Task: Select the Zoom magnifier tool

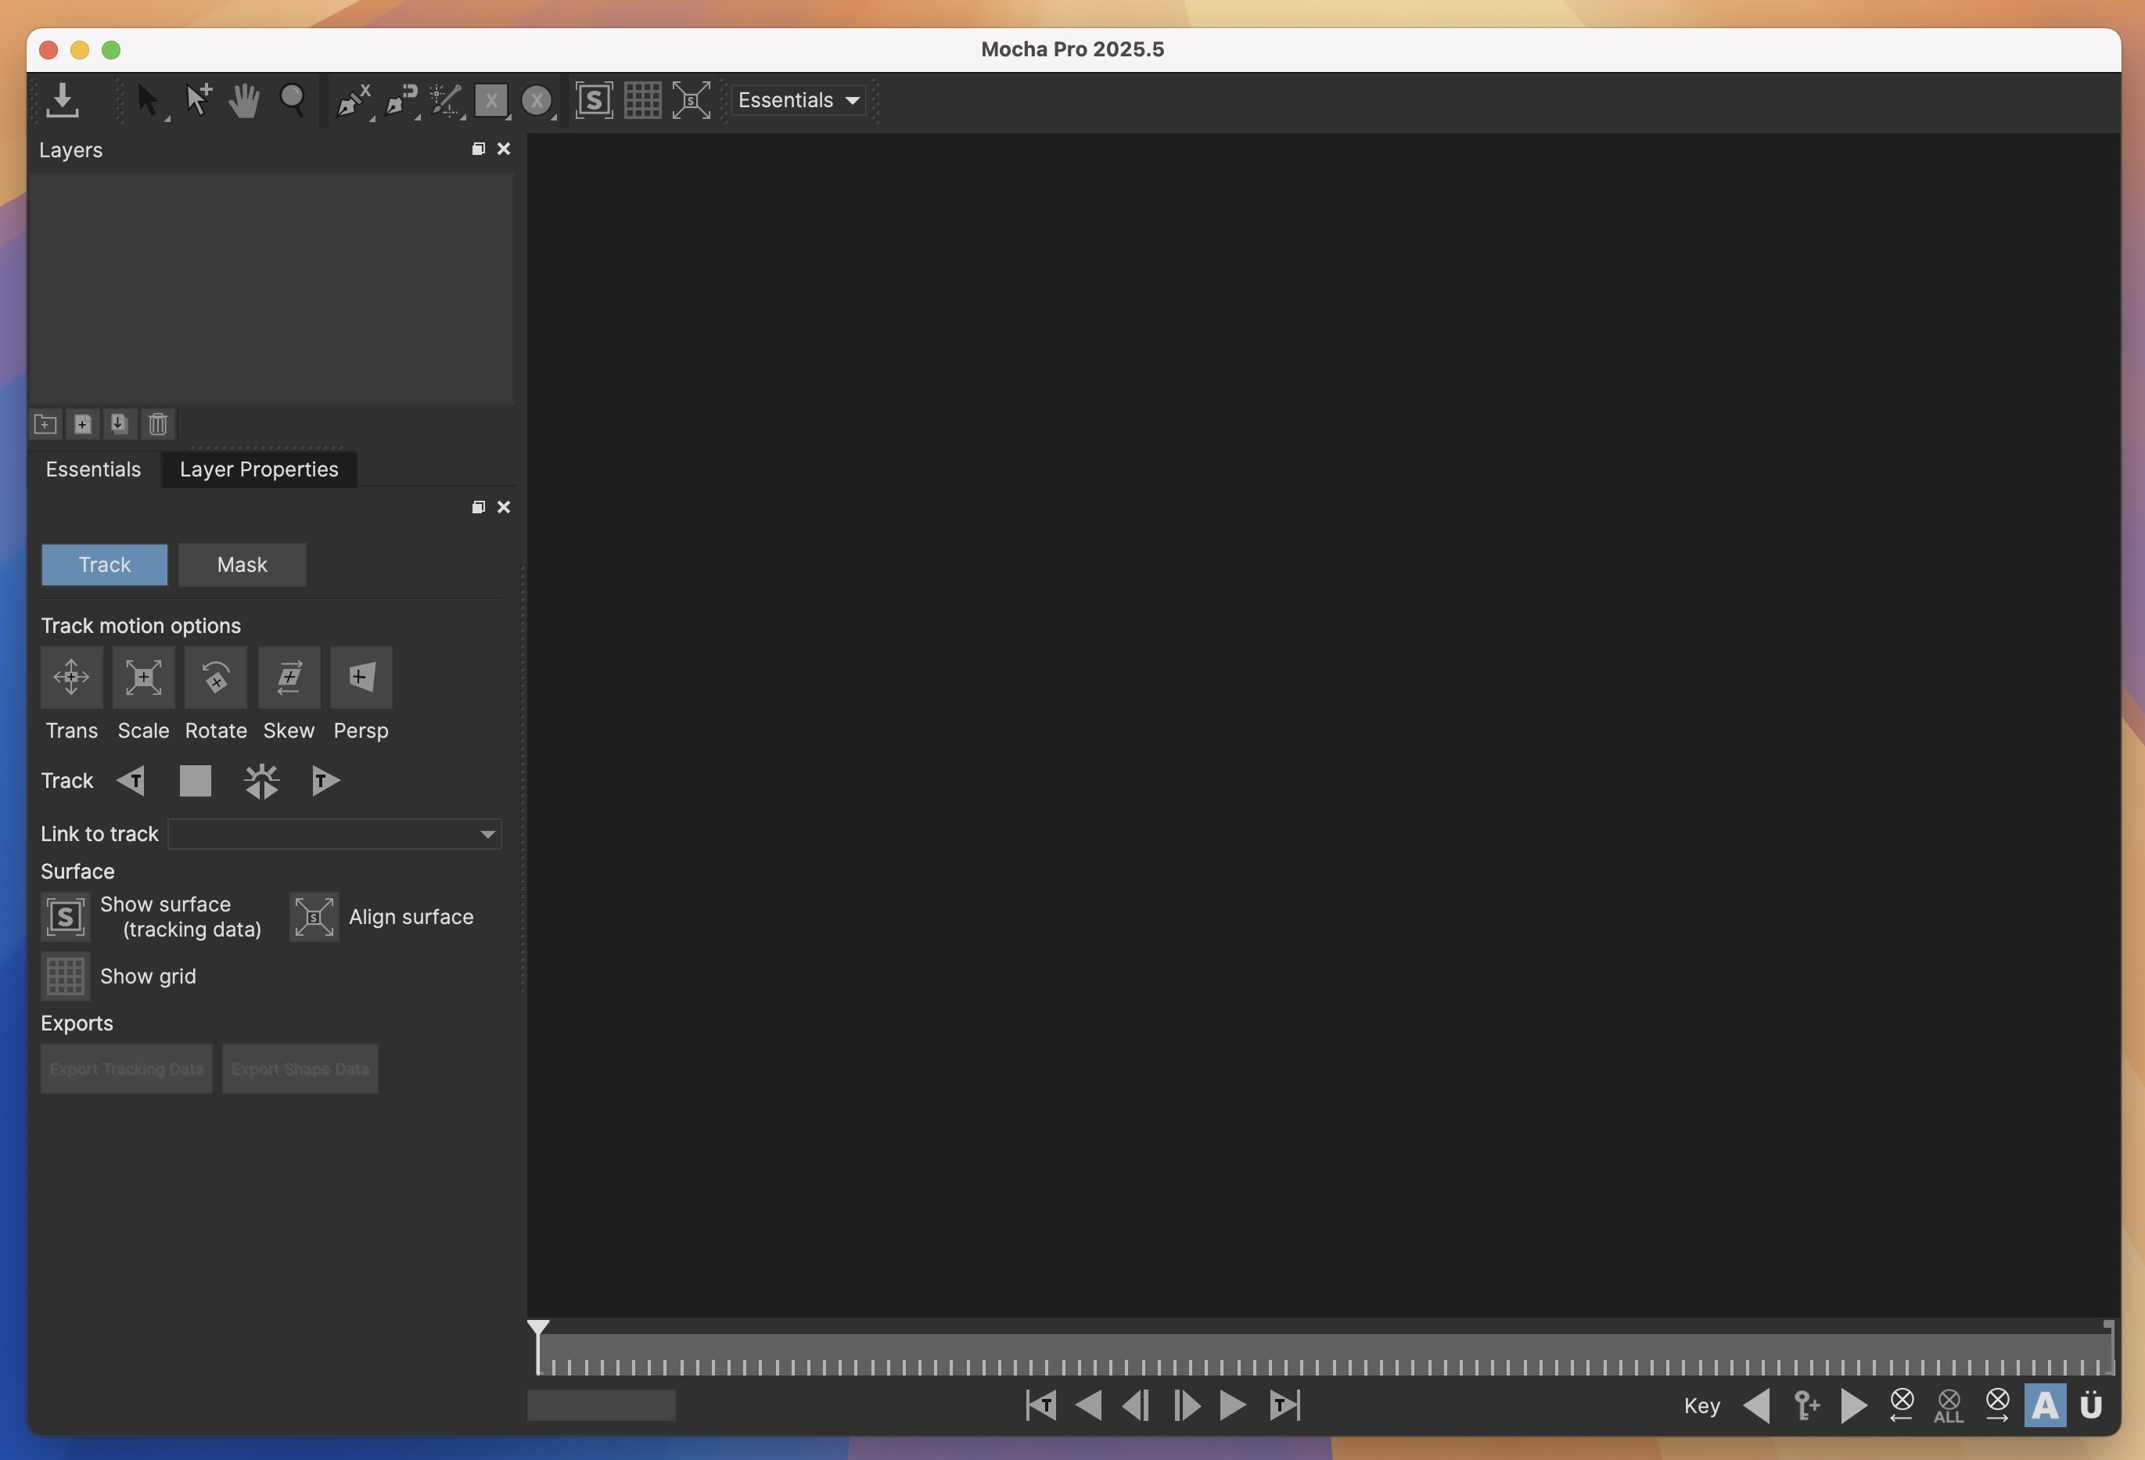Action: pyautogui.click(x=292, y=99)
